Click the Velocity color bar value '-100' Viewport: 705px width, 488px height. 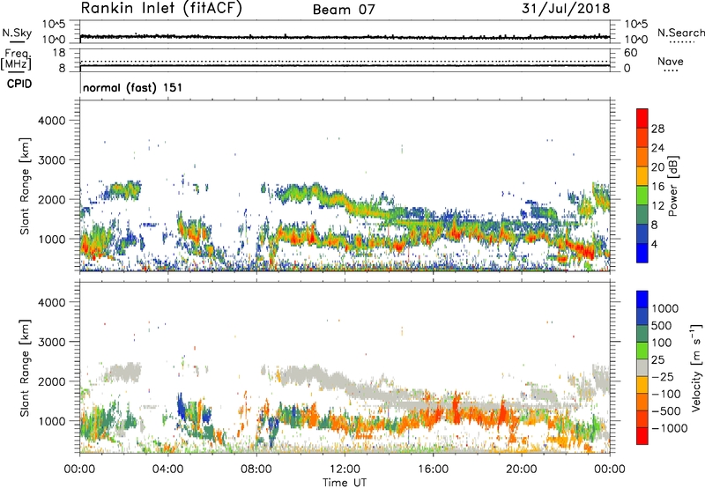point(666,394)
